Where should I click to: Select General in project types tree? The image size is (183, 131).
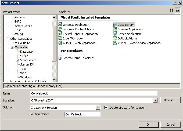click(20, 17)
